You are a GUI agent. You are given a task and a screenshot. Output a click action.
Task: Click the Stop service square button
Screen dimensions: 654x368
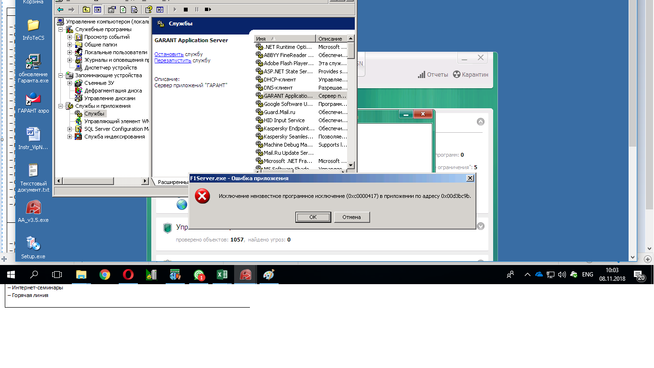(186, 9)
